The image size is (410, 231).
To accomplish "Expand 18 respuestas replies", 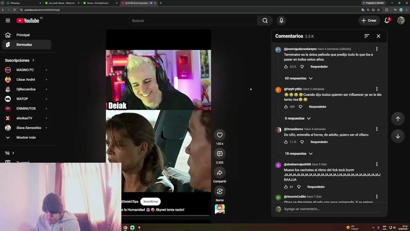I will (x=299, y=154).
